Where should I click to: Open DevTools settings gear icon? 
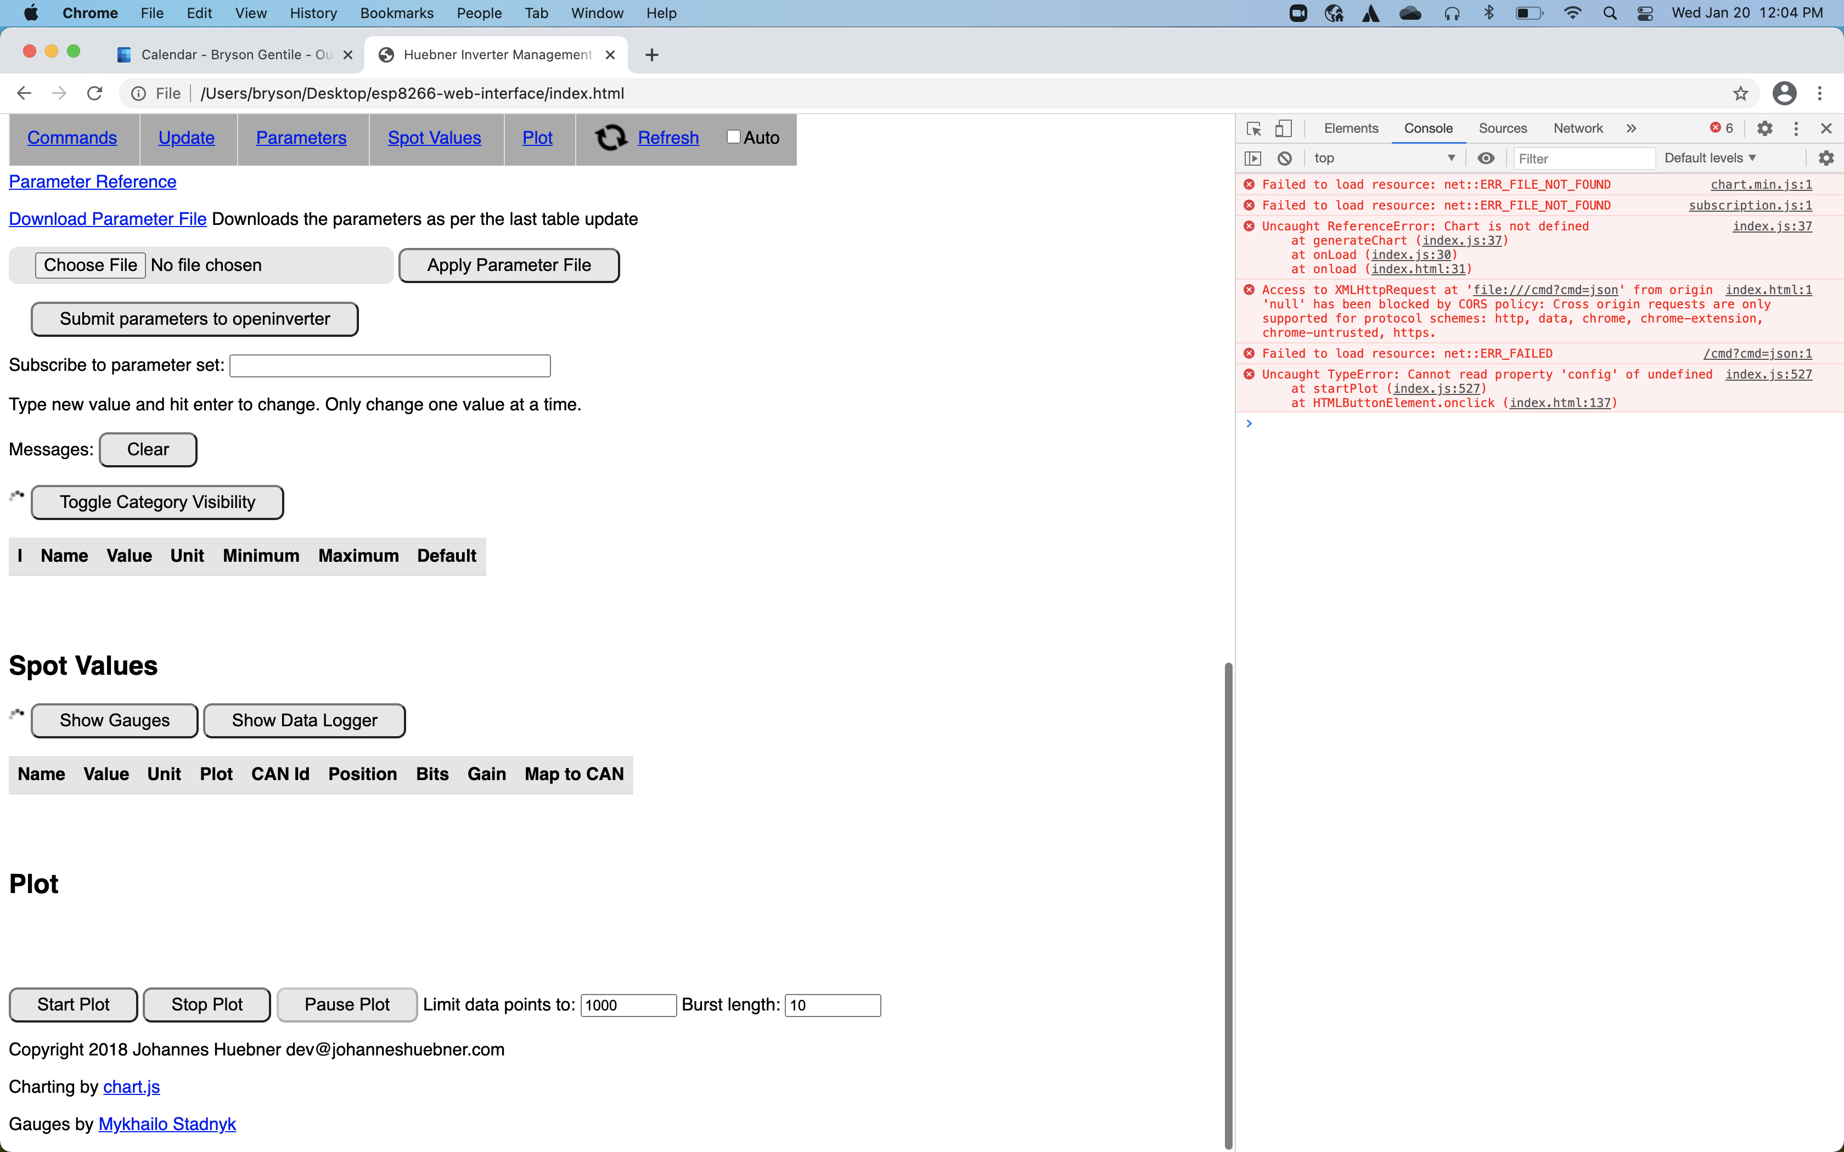click(x=1765, y=129)
